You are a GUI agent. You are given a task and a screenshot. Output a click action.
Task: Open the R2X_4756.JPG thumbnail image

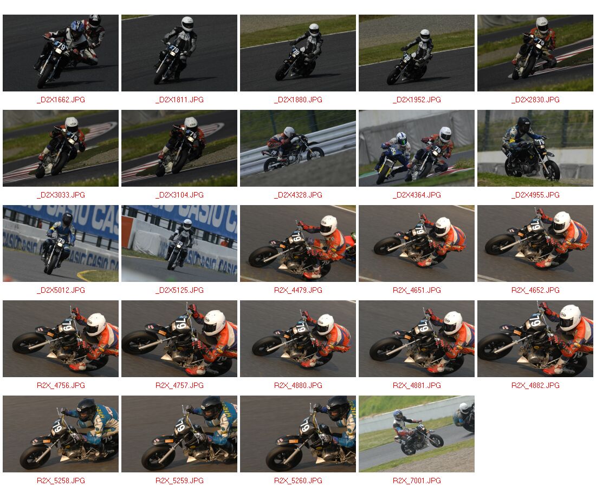click(61, 339)
